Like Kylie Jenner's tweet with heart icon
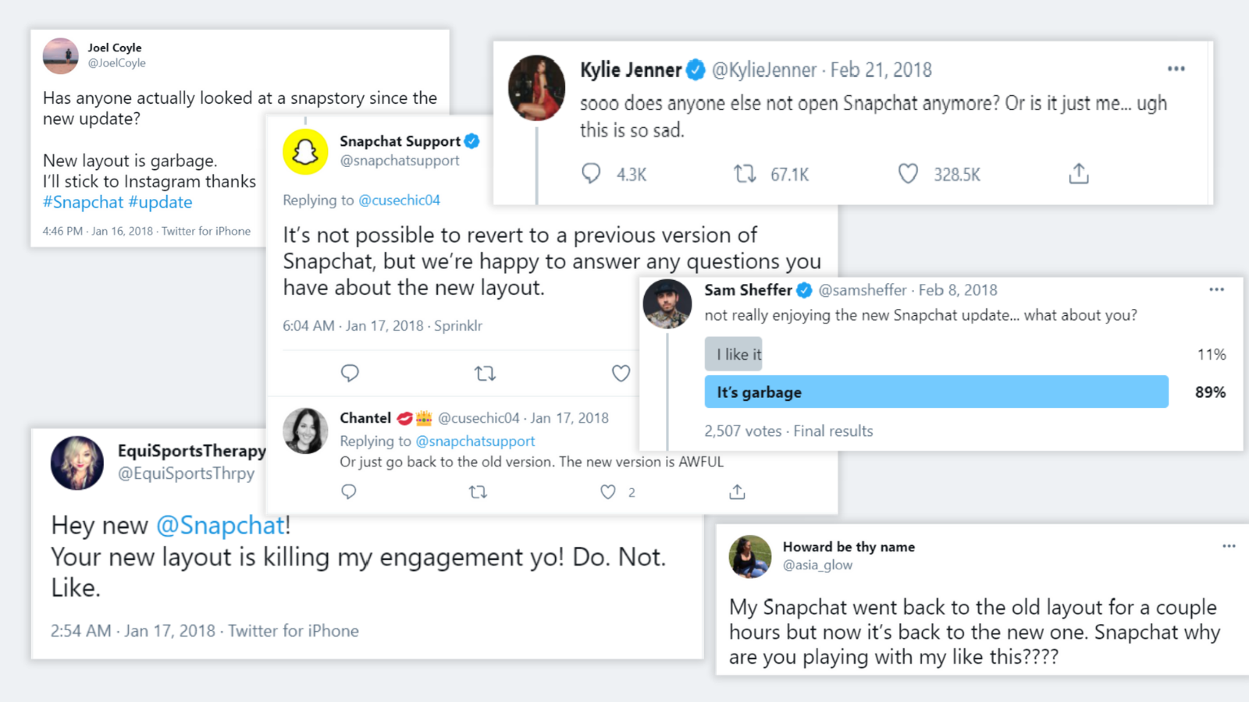The height and width of the screenshot is (702, 1249). pos(908,173)
